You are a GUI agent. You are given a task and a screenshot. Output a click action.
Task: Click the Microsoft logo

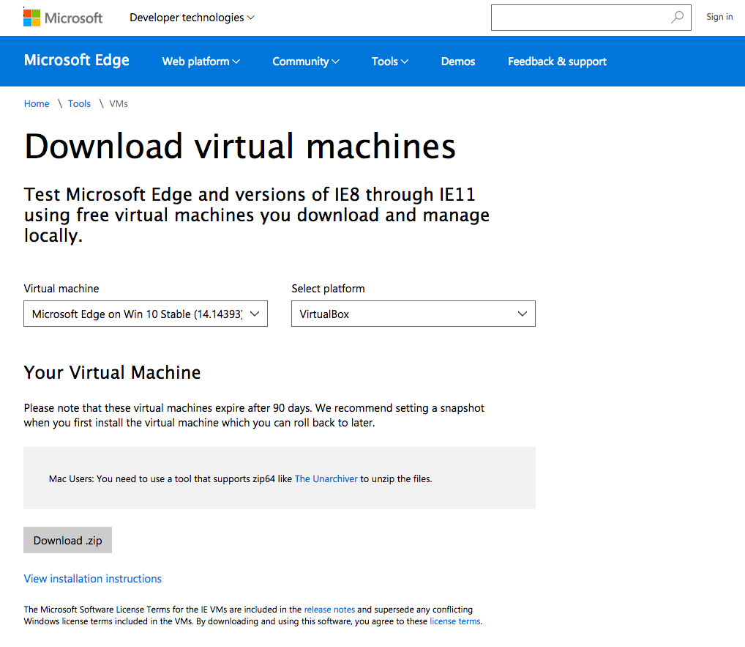pyautogui.click(x=63, y=18)
